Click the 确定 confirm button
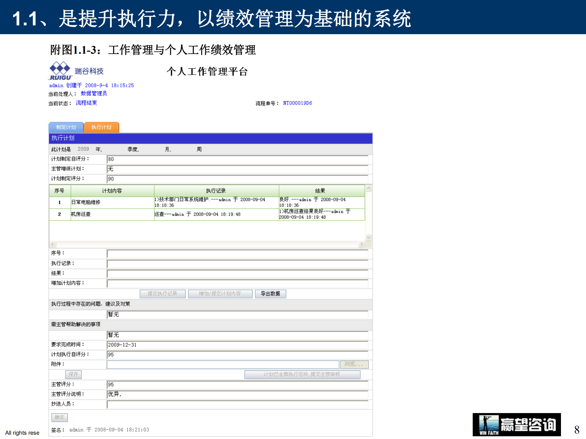 click(59, 417)
